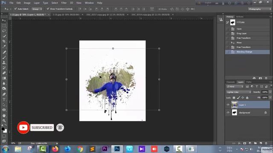Image resolution: width=273 pixels, height=153 pixels.
Task: Lock transparent pixels in Layers panel
Action: click(234, 98)
